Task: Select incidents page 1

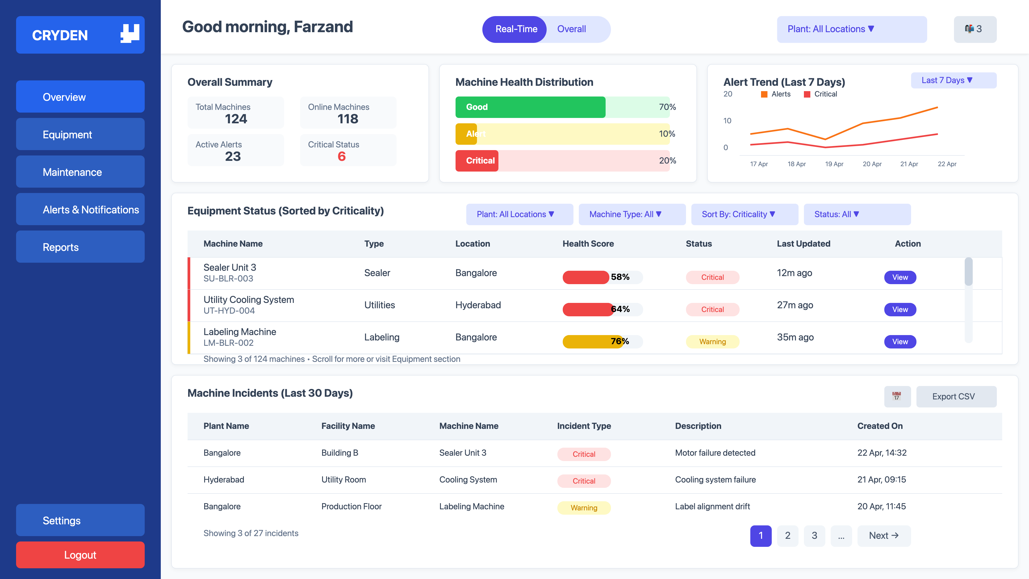Action: 760,536
